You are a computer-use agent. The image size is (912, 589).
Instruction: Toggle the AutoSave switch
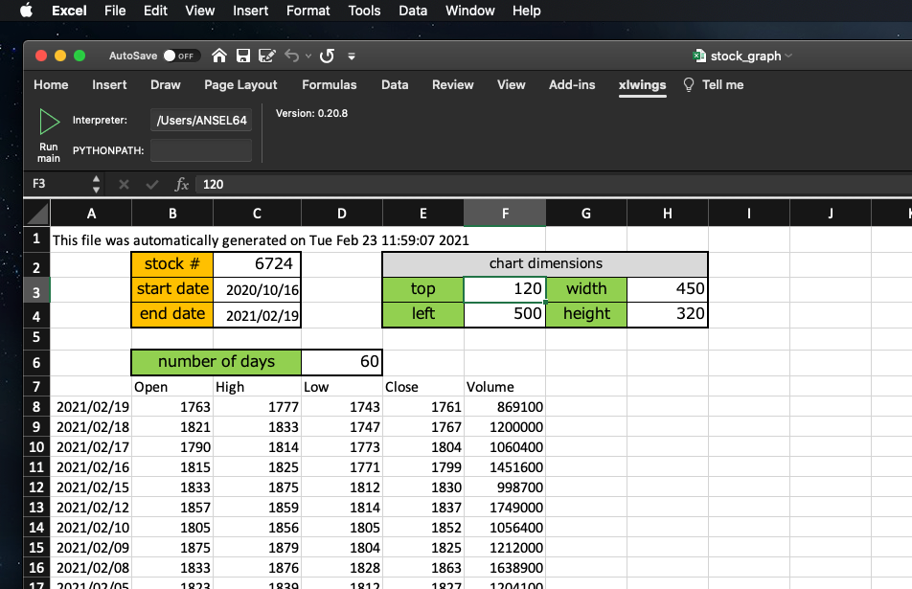[x=181, y=56]
